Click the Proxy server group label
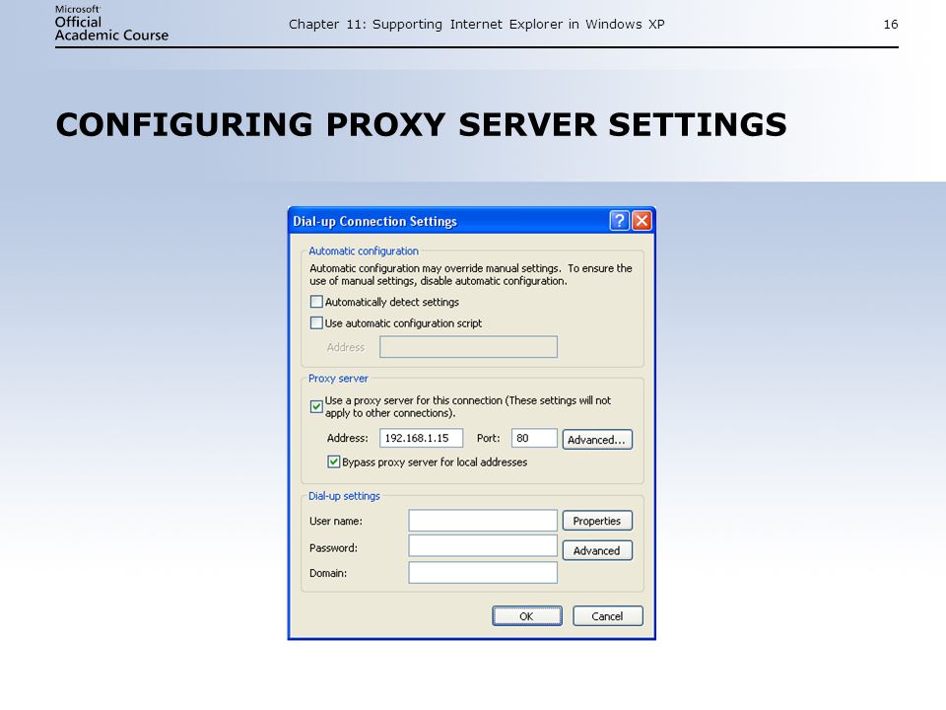Viewport: 946px width, 710px height. pyautogui.click(x=338, y=379)
